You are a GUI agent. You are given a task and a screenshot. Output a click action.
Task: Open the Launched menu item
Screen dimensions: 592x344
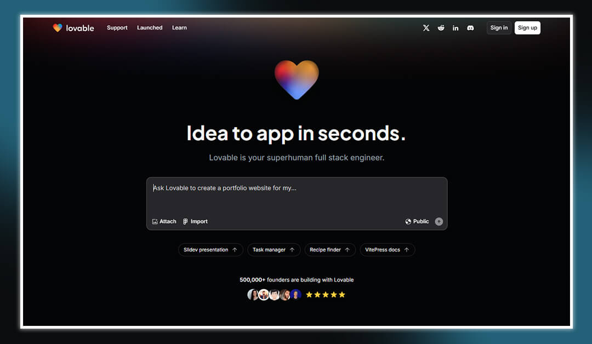click(x=150, y=27)
